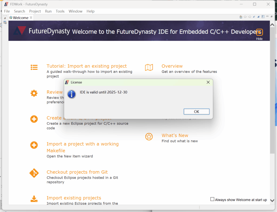Click 'Open the New item wizard' text
Screen dimensions: 277x212
tap(70, 156)
